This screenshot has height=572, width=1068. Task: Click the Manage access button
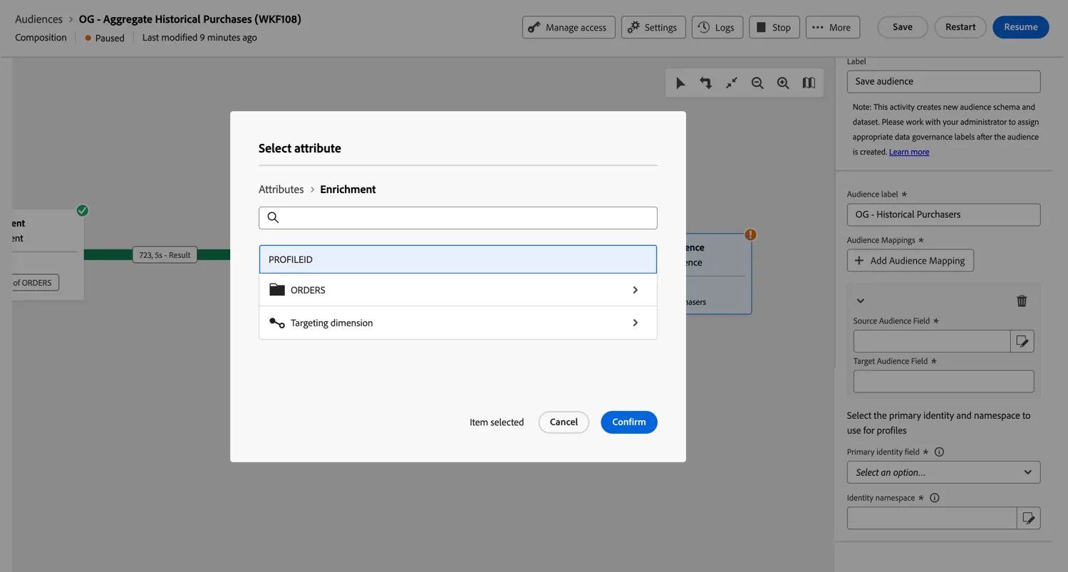pyautogui.click(x=569, y=27)
